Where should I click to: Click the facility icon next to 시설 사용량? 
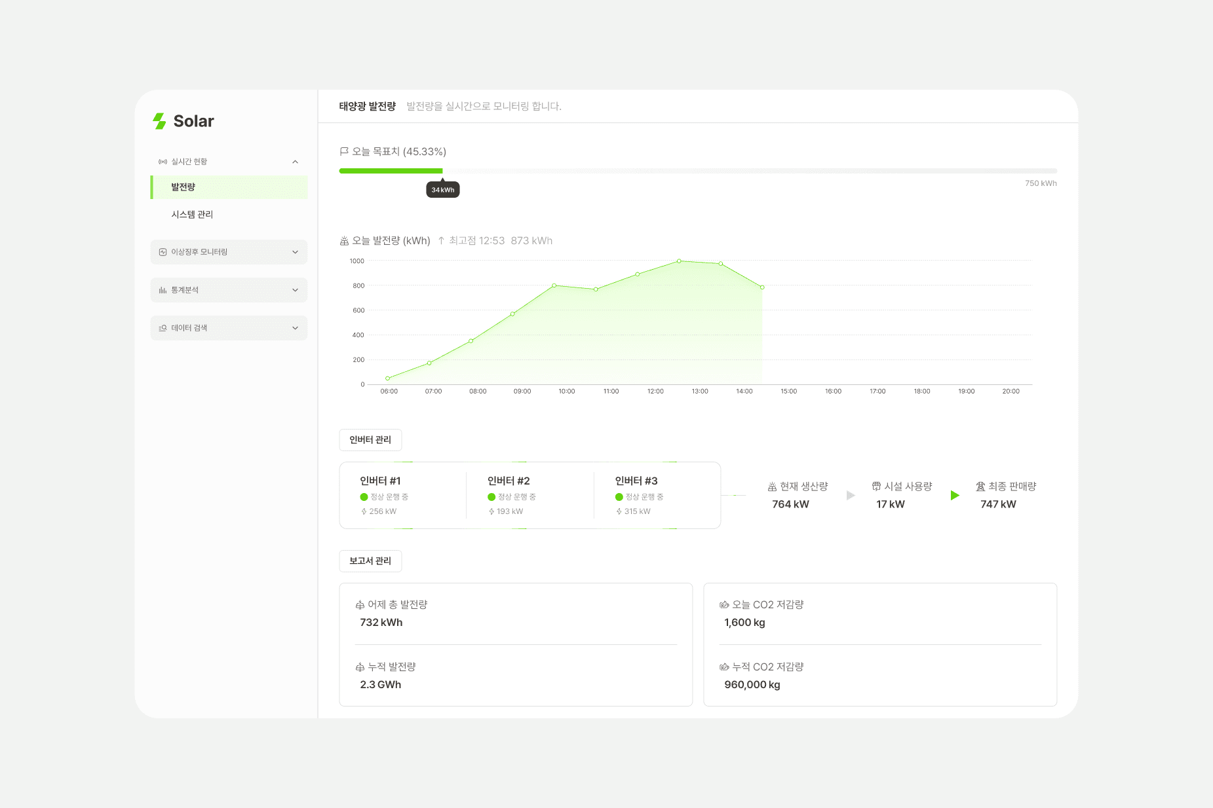tap(876, 487)
